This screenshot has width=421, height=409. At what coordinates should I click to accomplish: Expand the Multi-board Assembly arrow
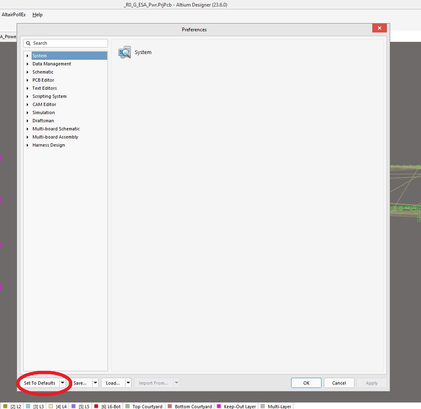[27, 137]
